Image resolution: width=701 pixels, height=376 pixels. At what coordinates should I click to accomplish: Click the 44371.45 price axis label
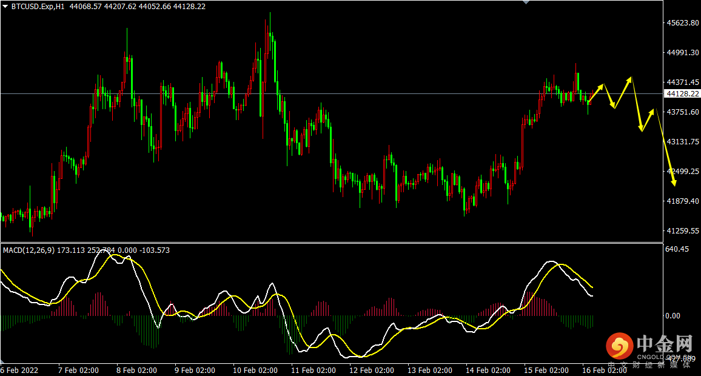[x=683, y=82]
